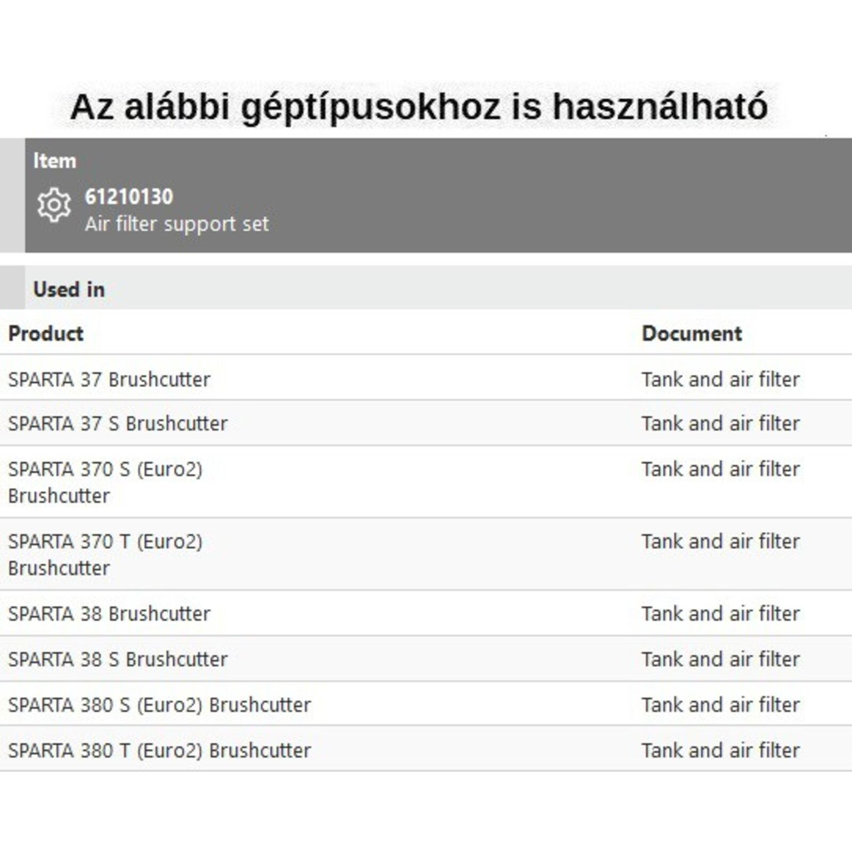852x852 pixels.
Task: Open the SPARTA 37 S Brushcutter product
Action: [118, 424]
